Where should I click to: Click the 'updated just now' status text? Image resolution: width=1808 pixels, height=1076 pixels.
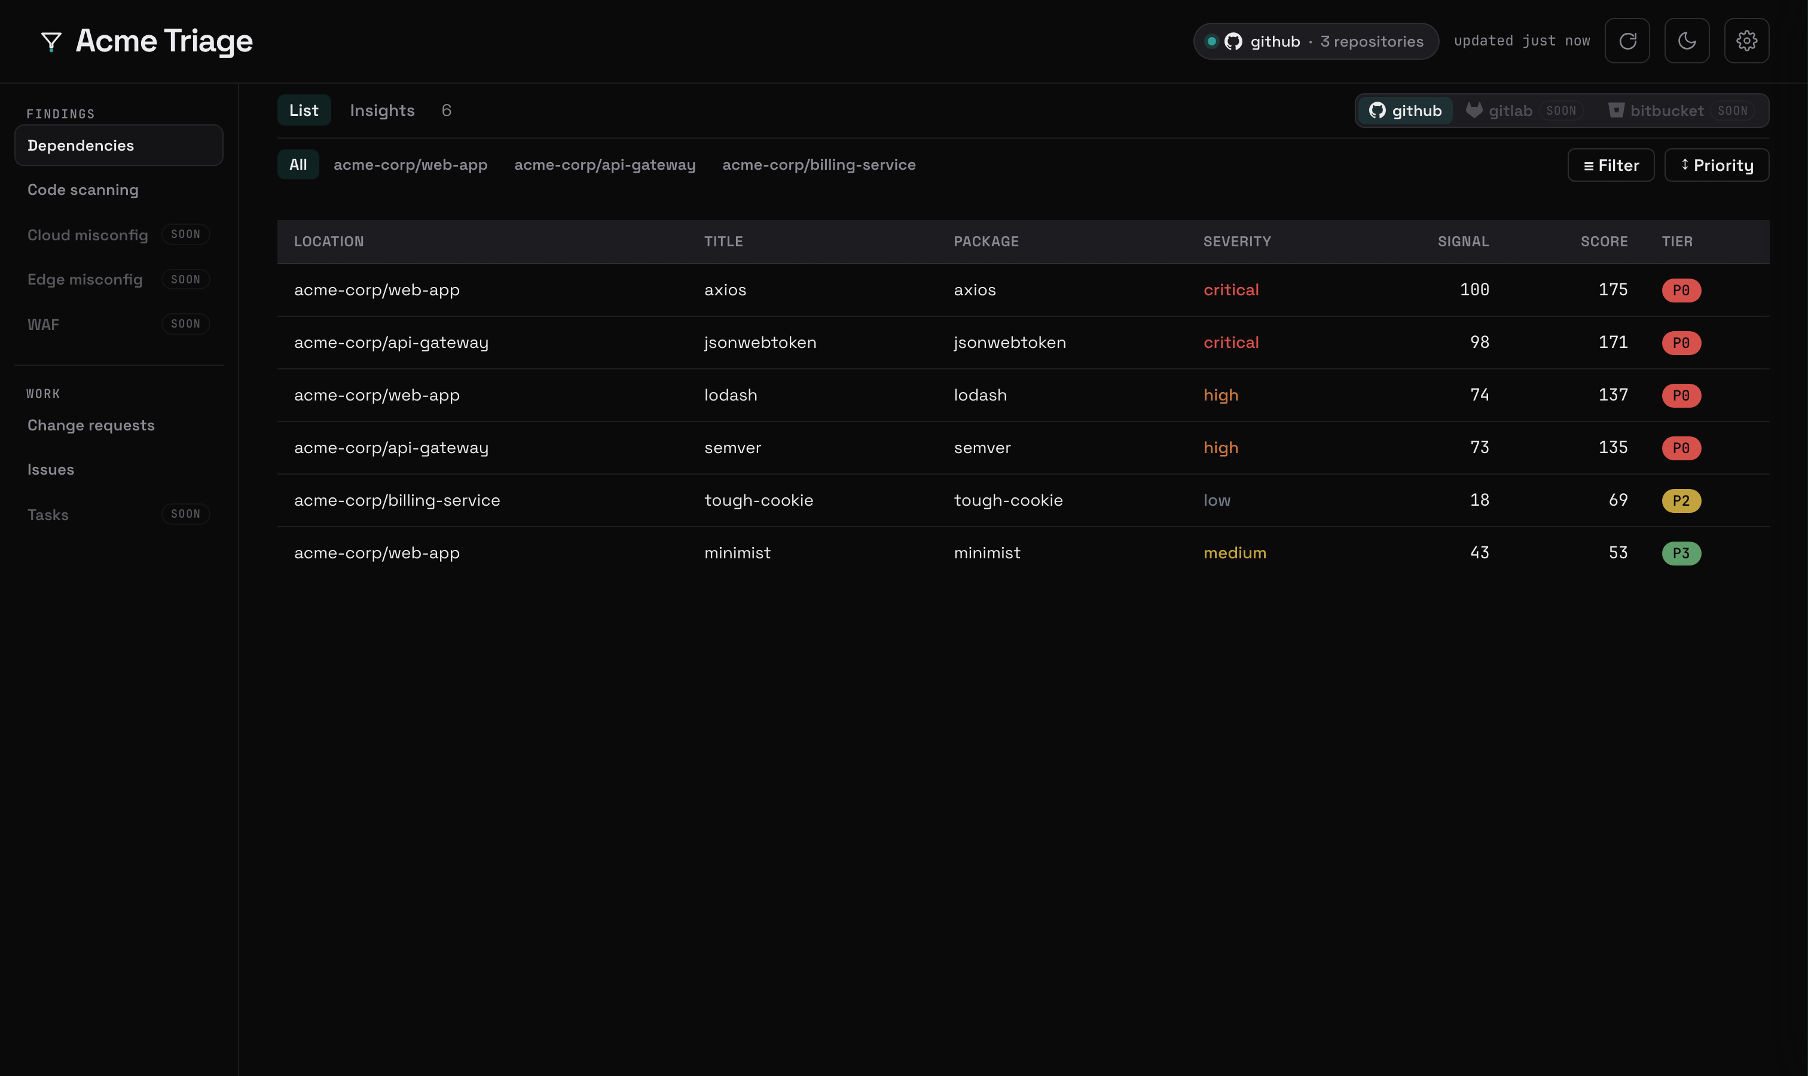coord(1522,41)
